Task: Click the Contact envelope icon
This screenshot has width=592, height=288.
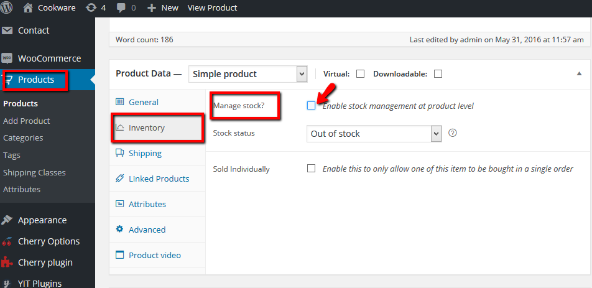Action: coord(7,30)
